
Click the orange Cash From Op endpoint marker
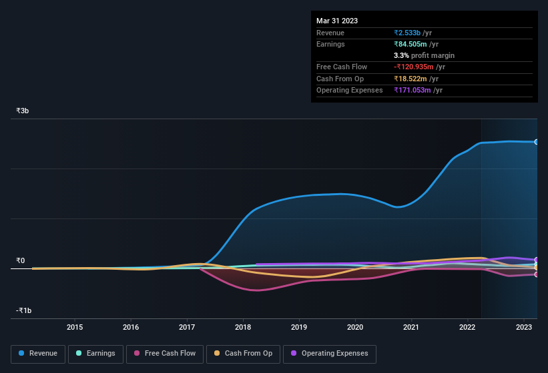537,268
